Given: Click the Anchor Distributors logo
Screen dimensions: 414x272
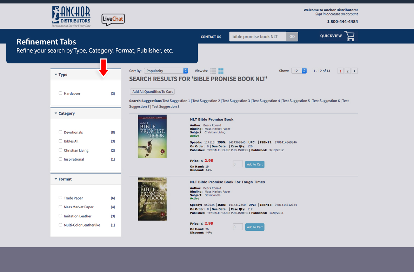Looking at the screenshot, I should click(71, 16).
